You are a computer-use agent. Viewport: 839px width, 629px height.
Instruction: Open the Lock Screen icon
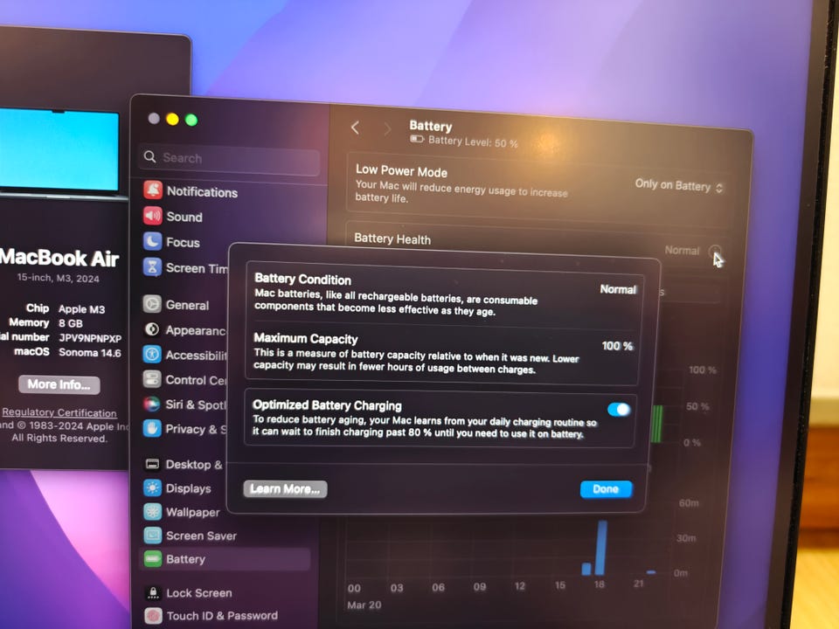click(153, 592)
